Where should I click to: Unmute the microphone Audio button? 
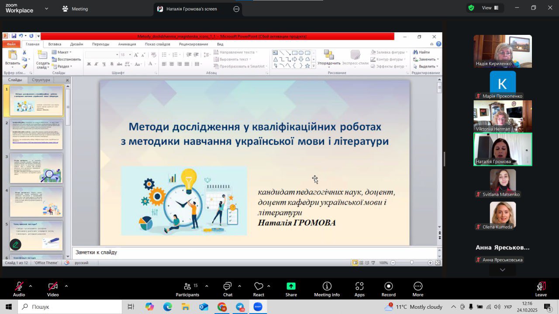19,288
